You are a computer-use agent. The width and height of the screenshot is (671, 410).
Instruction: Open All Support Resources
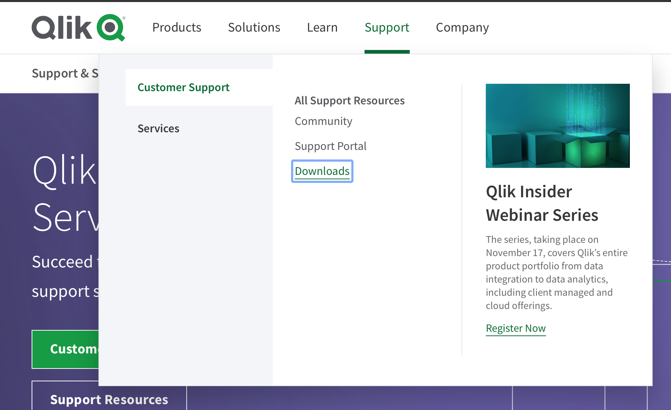[x=349, y=100]
